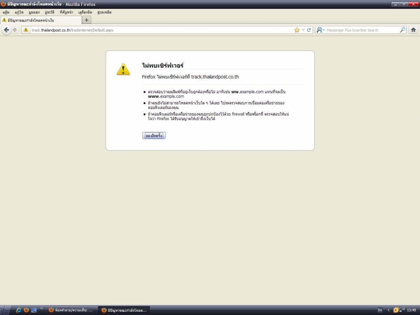
Task: Go back with the Back arrow button
Action: click(x=6, y=30)
